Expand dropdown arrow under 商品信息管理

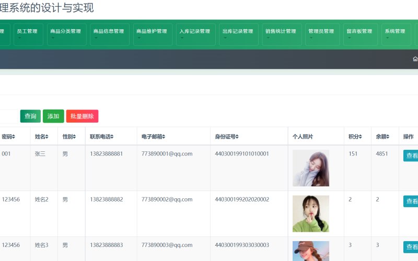(x=96, y=38)
